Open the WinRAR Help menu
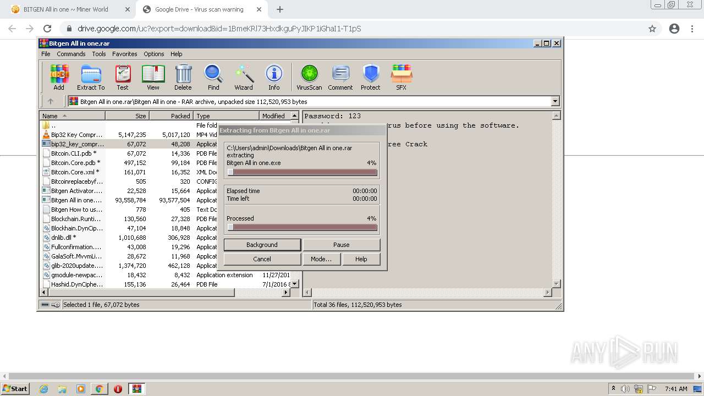The height and width of the screenshot is (396, 704). [x=176, y=54]
